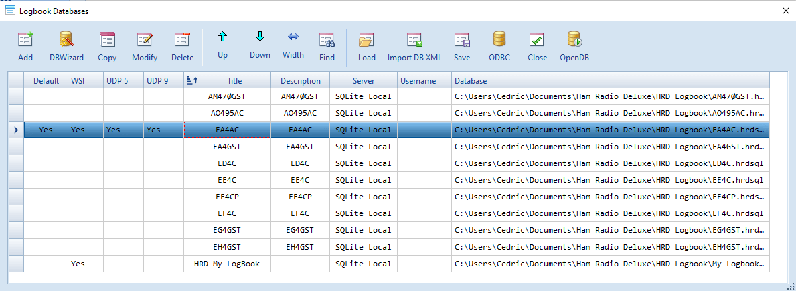Click the Add database toolbar icon
Viewport: 796px width, 291px height.
tap(25, 40)
